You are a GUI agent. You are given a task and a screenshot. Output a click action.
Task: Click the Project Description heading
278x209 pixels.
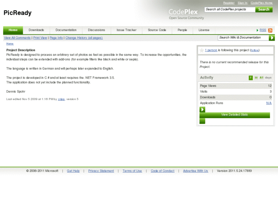click(x=21, y=50)
